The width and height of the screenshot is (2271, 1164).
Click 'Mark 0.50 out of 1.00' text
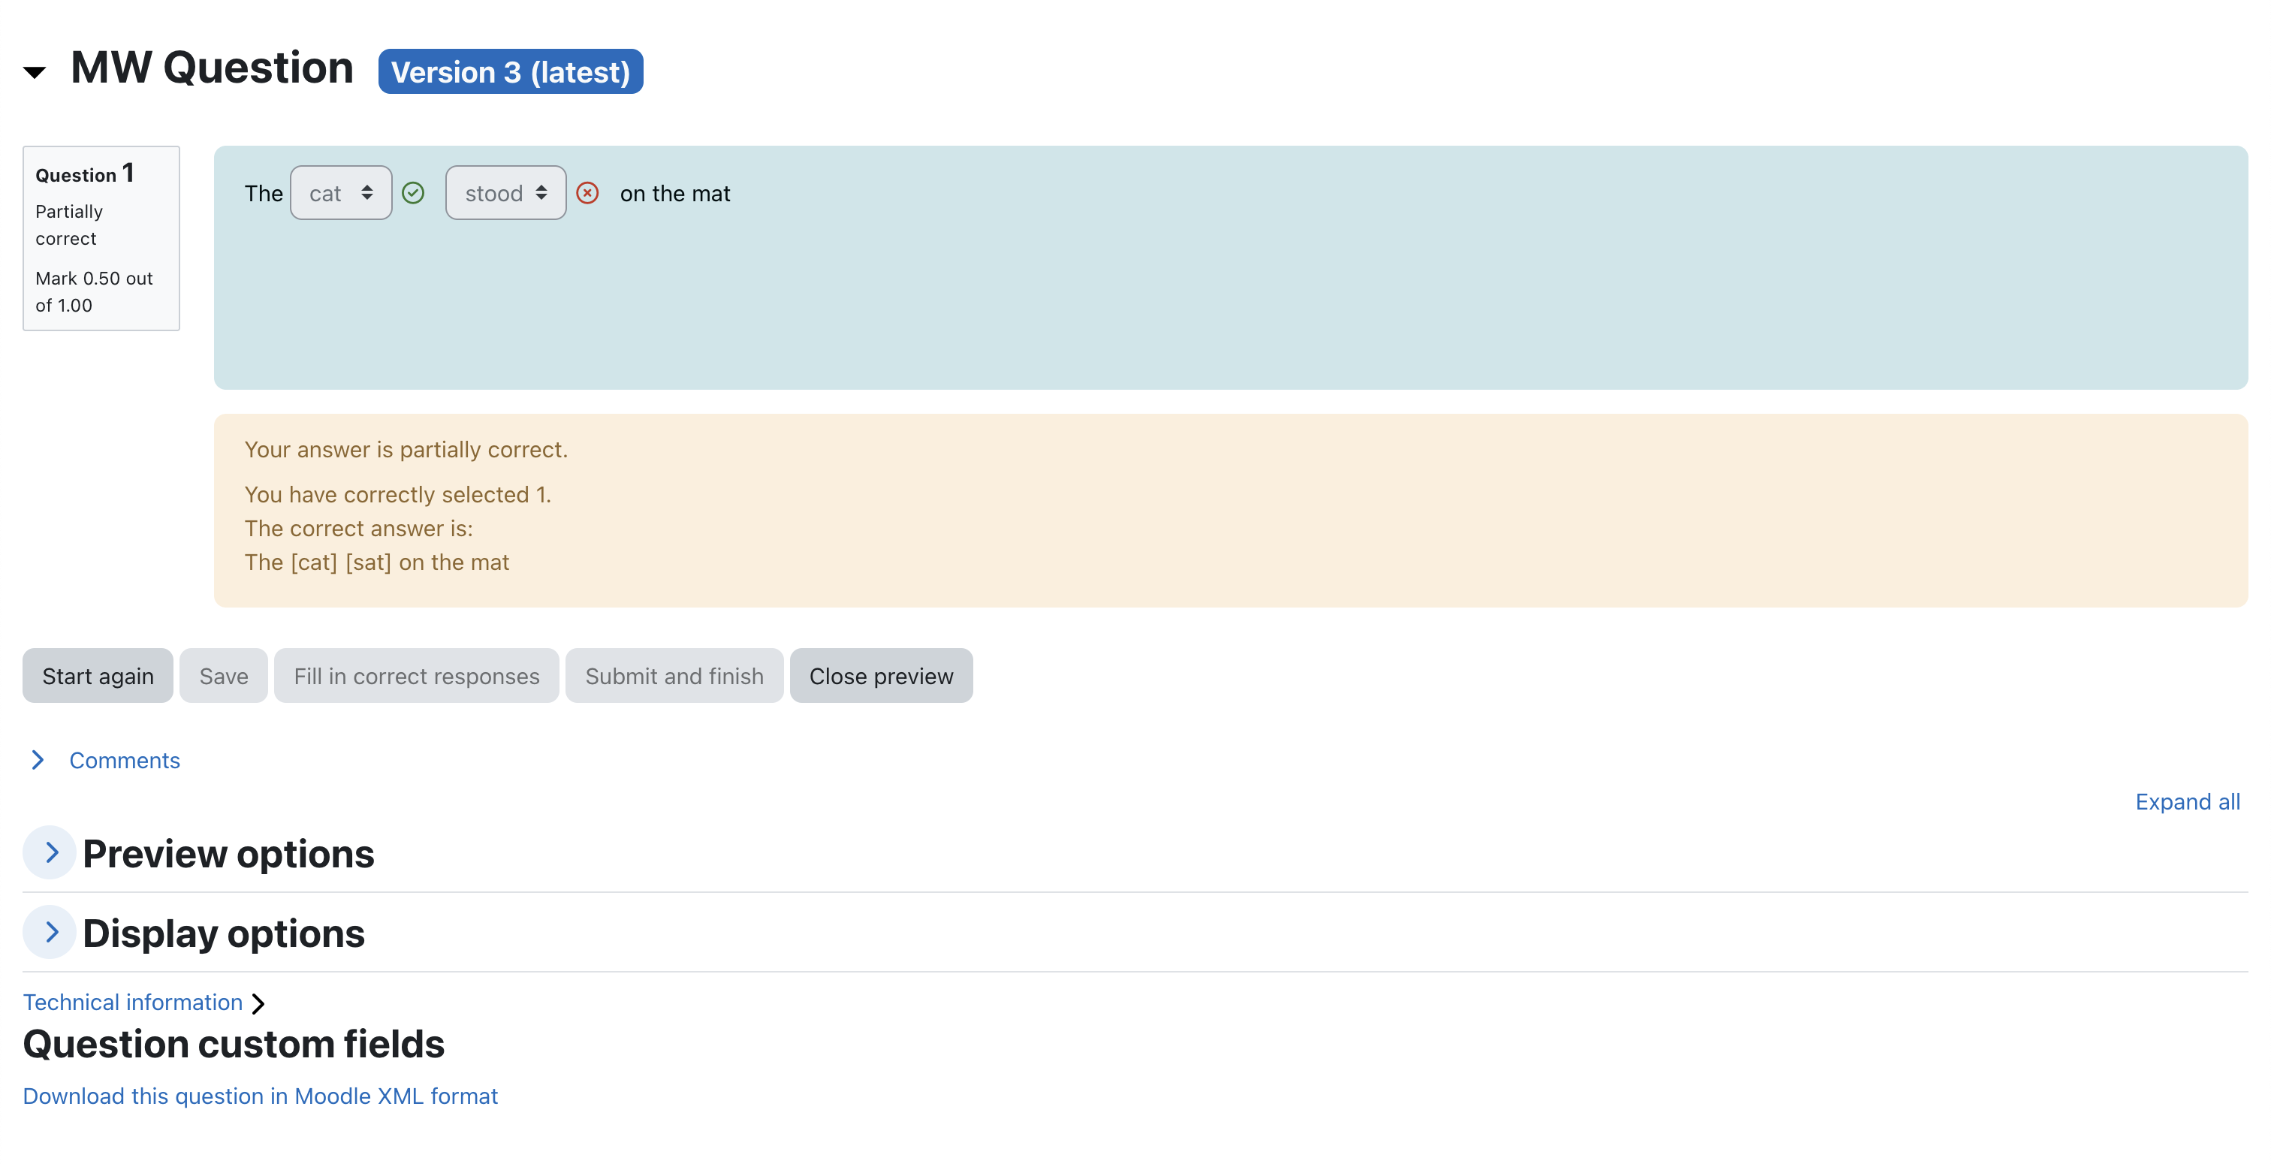[x=95, y=292]
